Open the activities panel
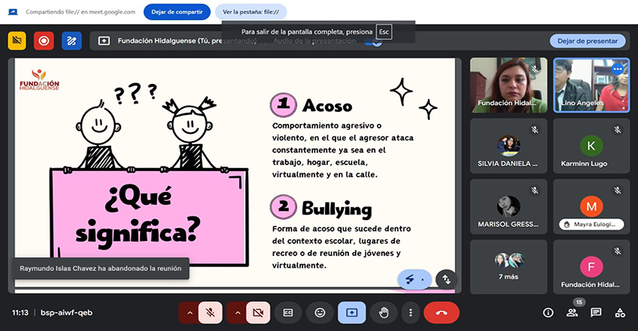Viewport: 638px width, 331px height. tap(620, 312)
